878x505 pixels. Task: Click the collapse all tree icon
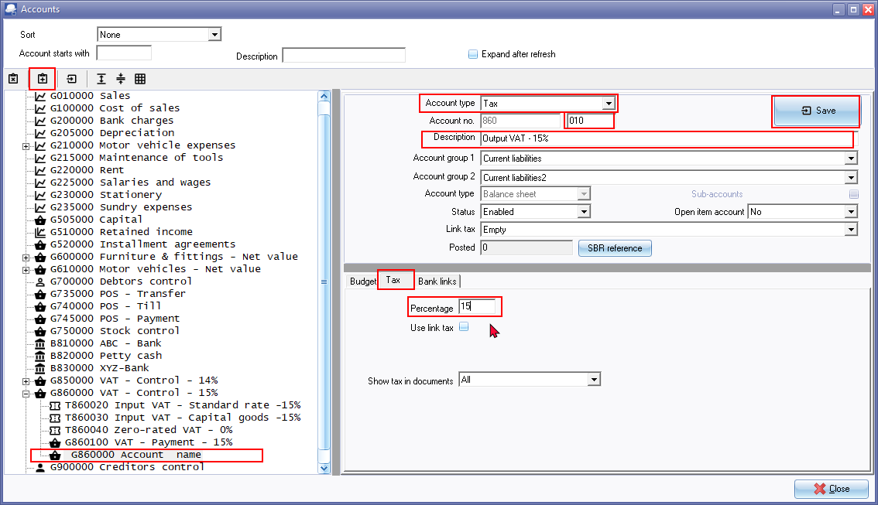click(x=121, y=79)
